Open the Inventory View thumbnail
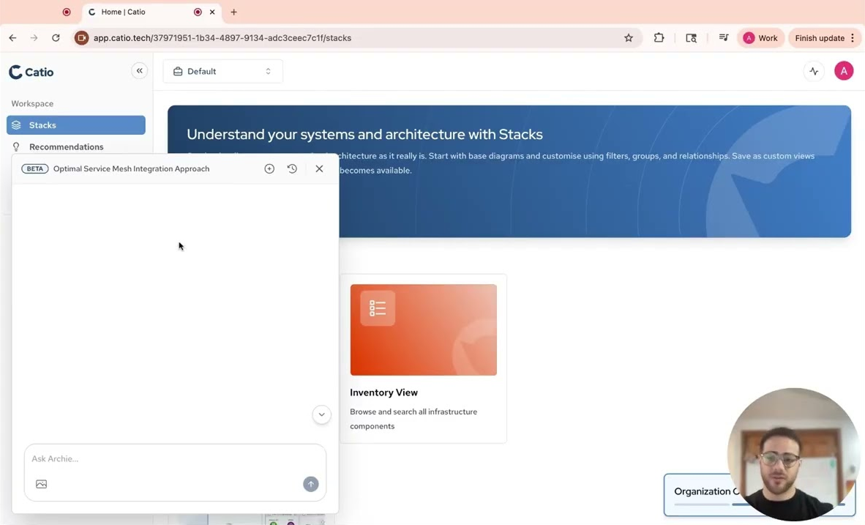The width and height of the screenshot is (865, 525). tap(423, 329)
